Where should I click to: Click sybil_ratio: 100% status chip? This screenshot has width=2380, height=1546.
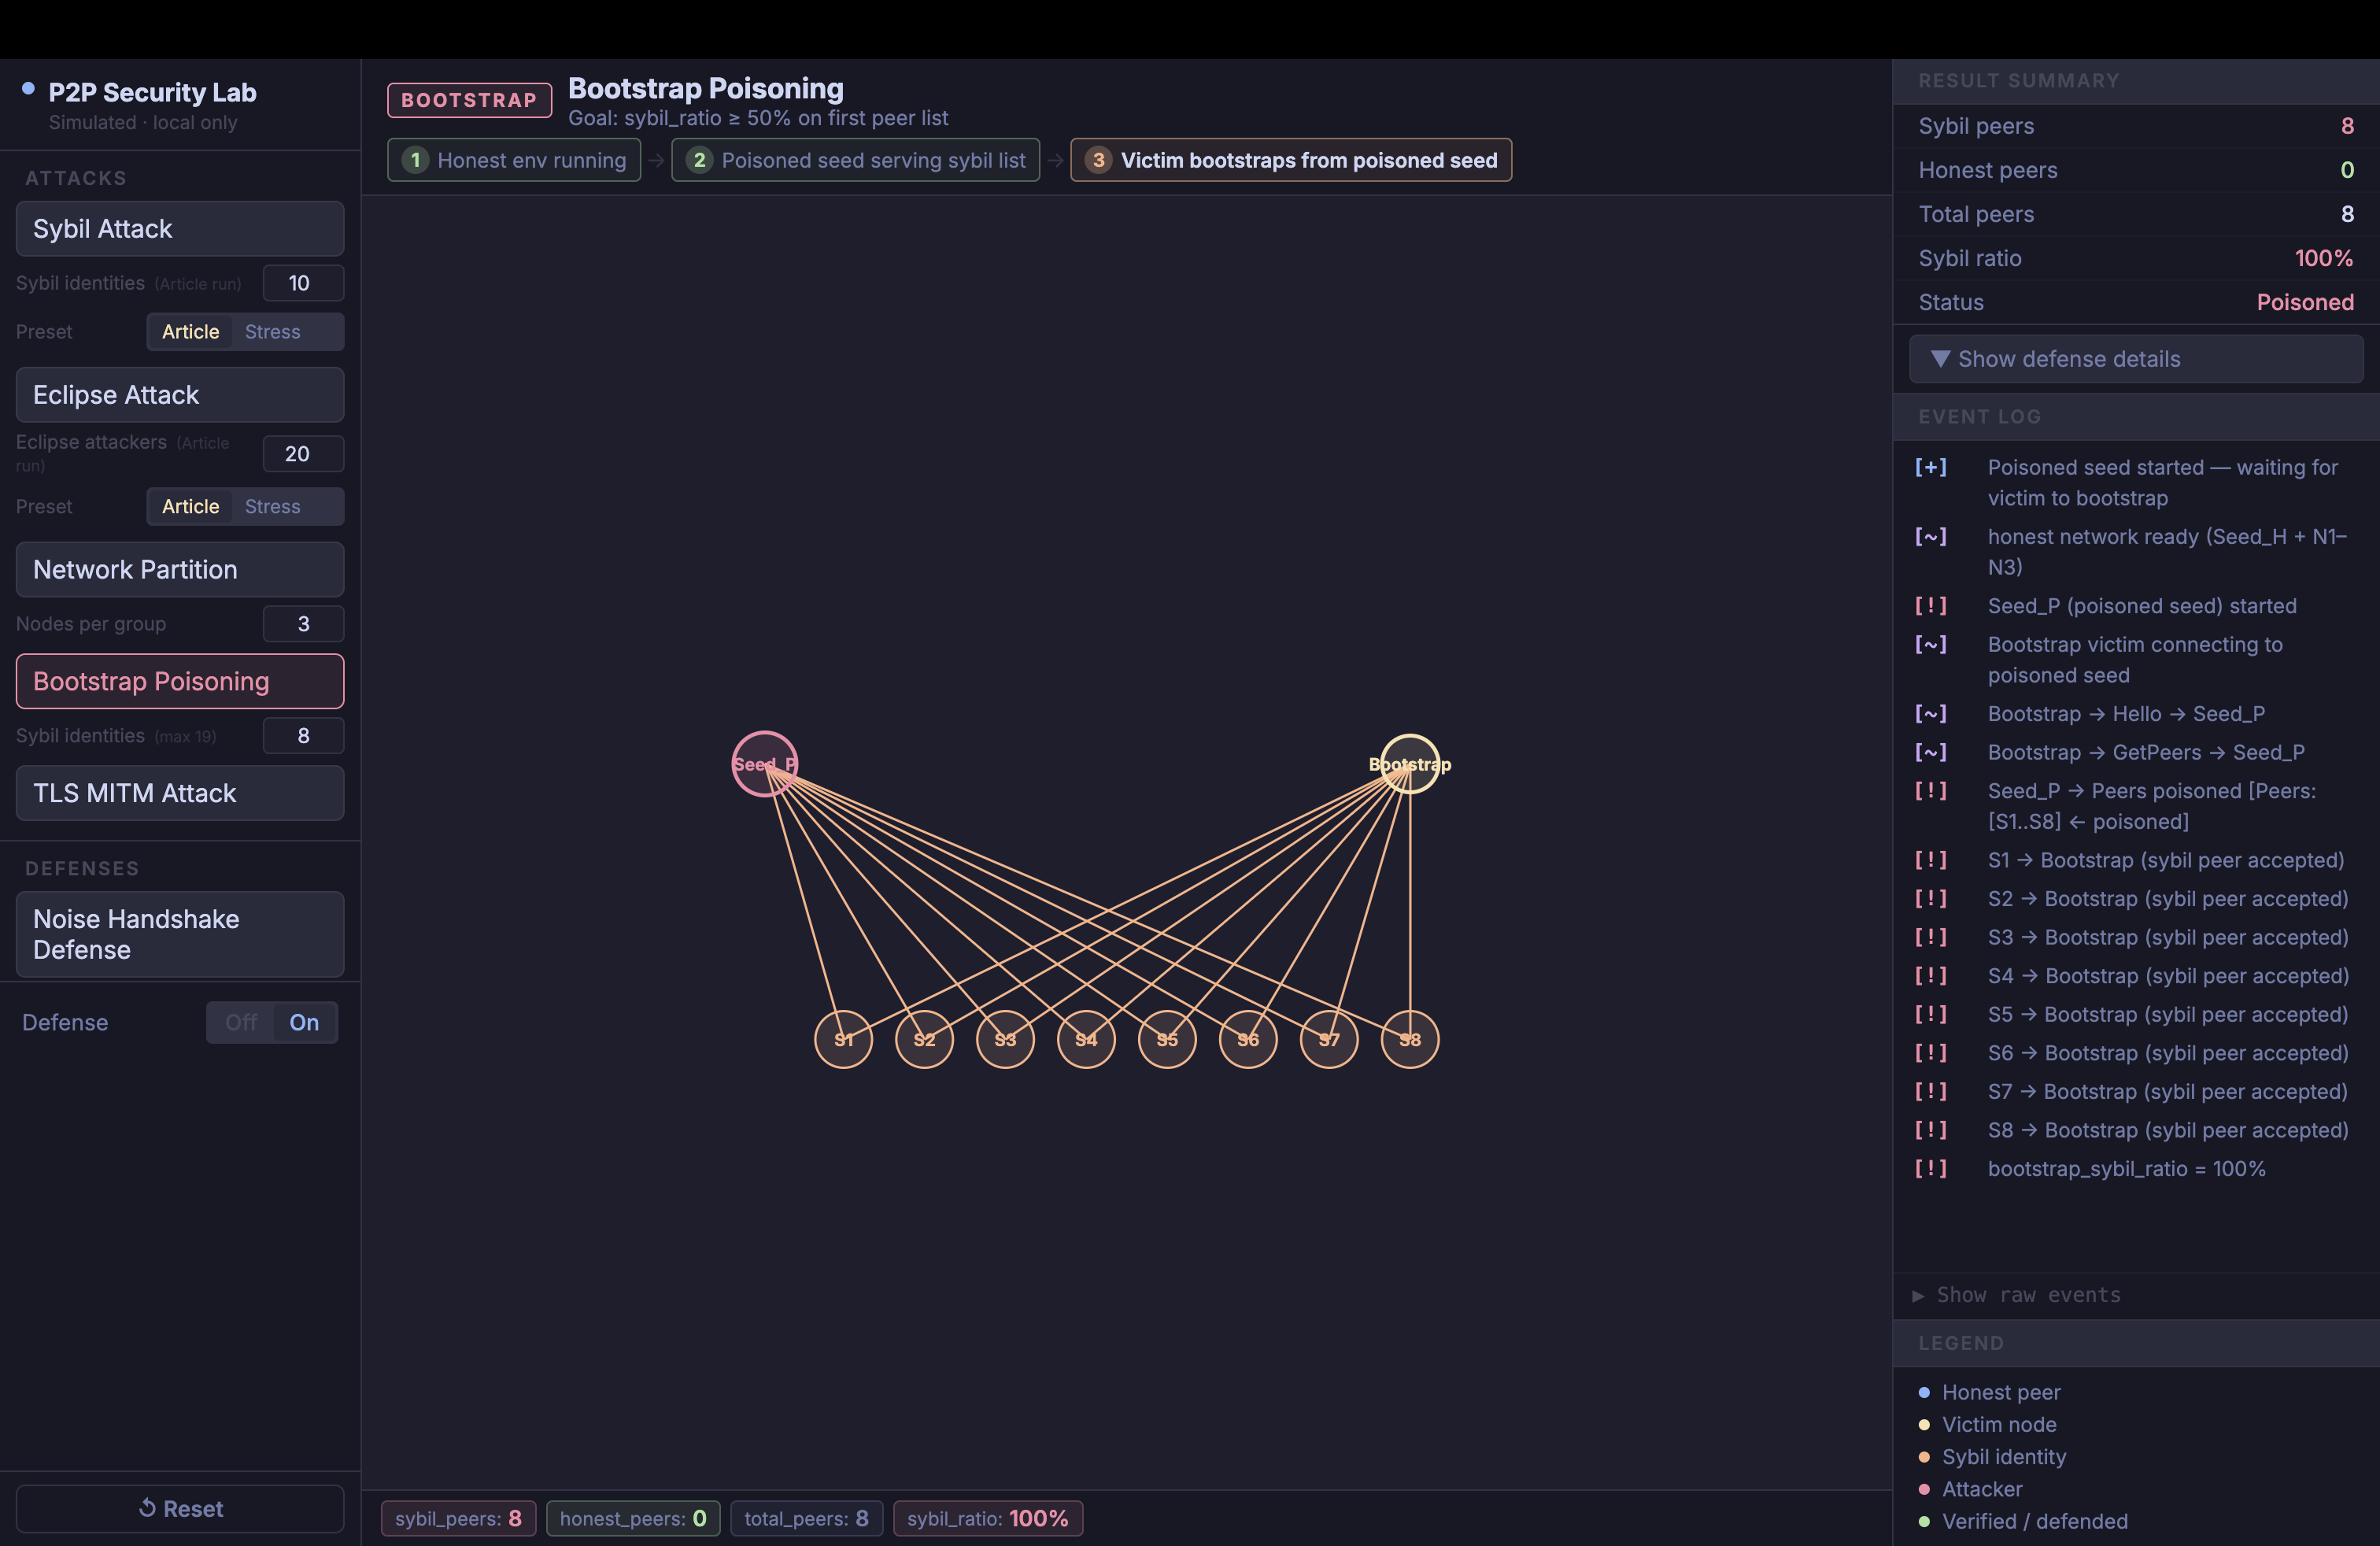pos(988,1518)
